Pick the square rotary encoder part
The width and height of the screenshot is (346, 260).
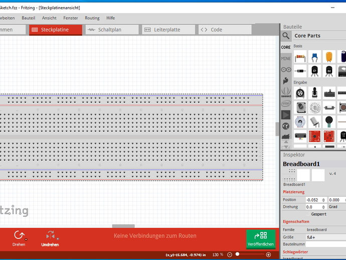(300, 107)
